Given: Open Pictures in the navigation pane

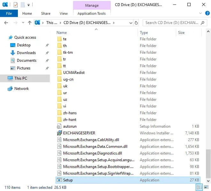Looking at the screenshot, I should [x=24, y=68].
